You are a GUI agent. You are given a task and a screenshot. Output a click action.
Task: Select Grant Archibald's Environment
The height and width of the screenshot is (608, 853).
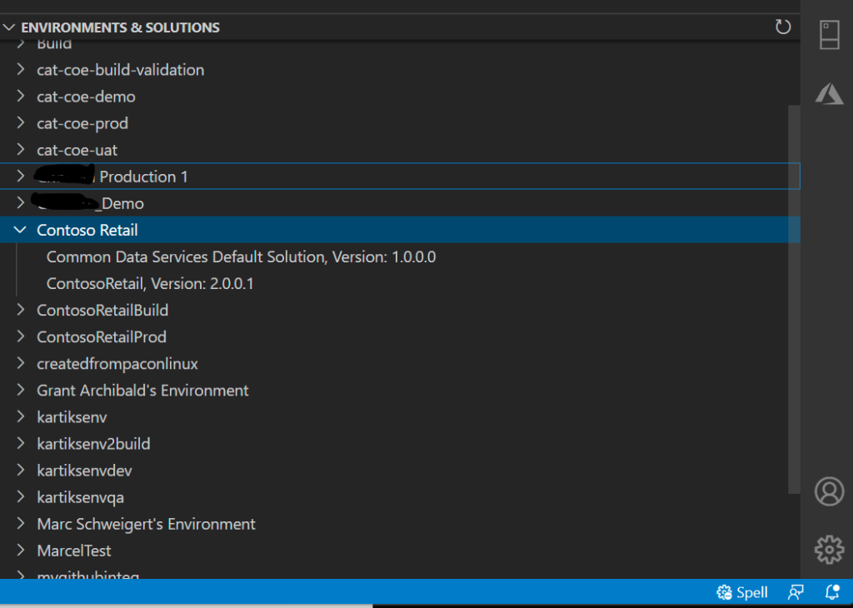coord(142,390)
